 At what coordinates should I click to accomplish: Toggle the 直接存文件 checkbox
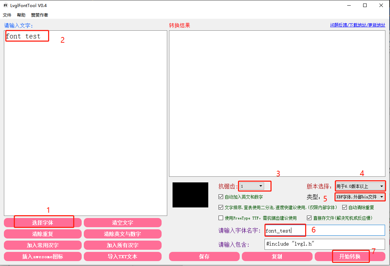(309, 218)
